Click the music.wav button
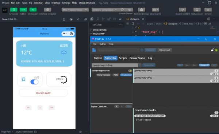219x134 pixels. pyautogui.click(x=43, y=93)
